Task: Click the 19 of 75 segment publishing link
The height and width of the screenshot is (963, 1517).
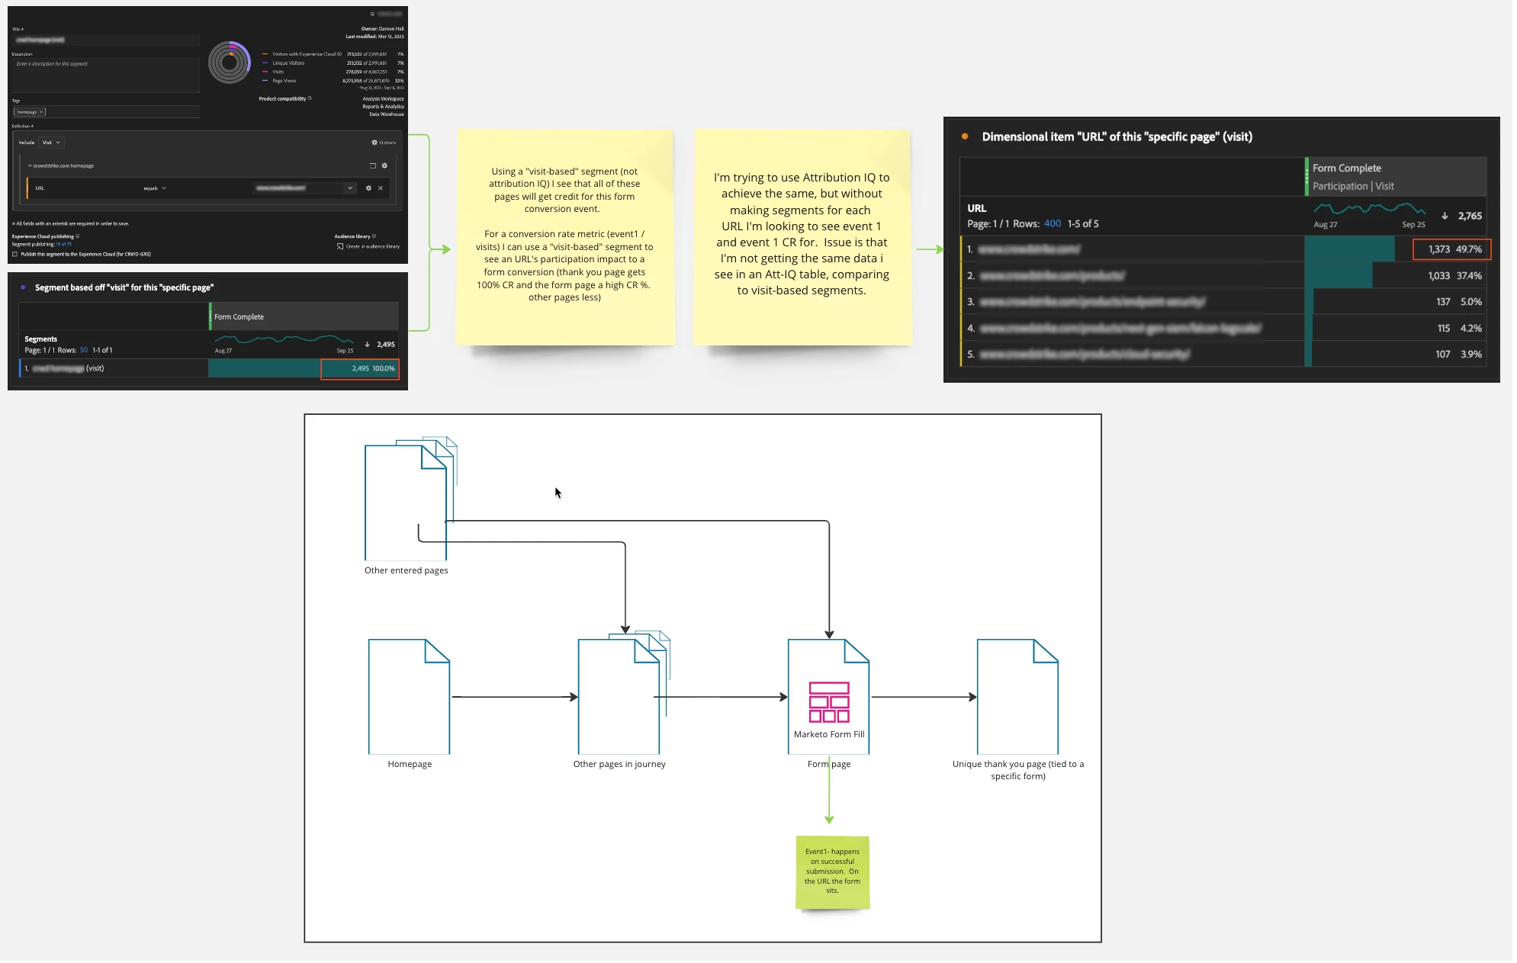Action: click(64, 245)
